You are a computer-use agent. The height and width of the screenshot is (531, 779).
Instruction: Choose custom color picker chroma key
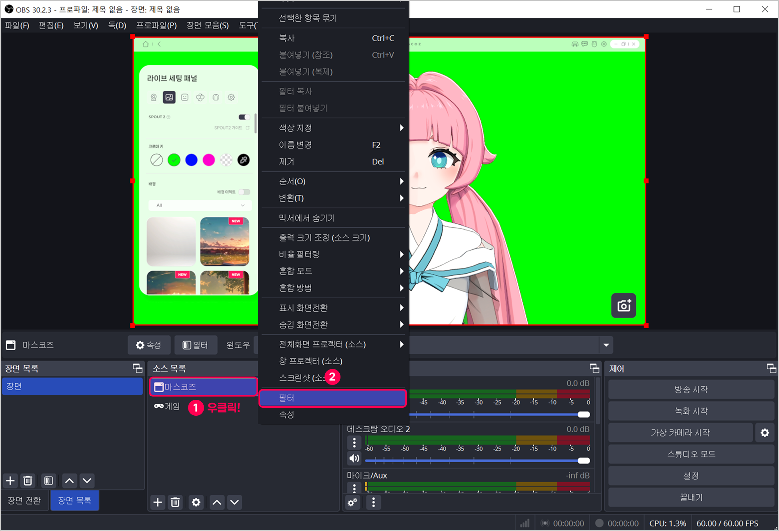click(244, 160)
